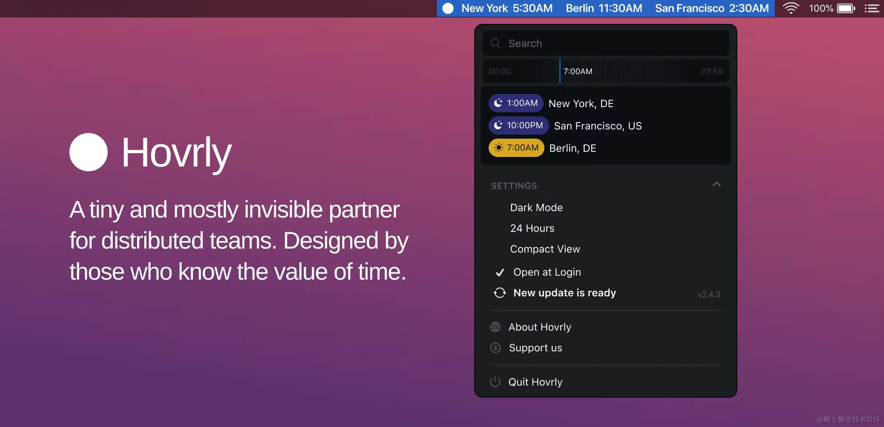Screen dimensions: 884x427
Task: Click the globe icon next to About Hovrly
Action: tap(495, 327)
